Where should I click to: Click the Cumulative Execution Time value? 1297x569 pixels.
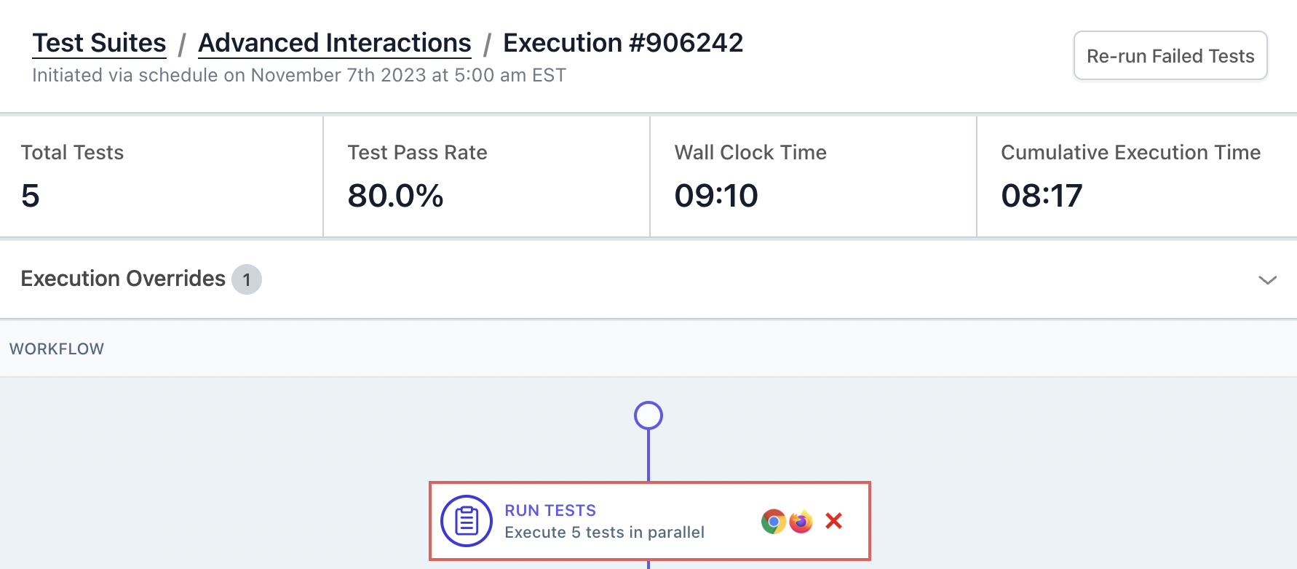pyautogui.click(x=1042, y=196)
